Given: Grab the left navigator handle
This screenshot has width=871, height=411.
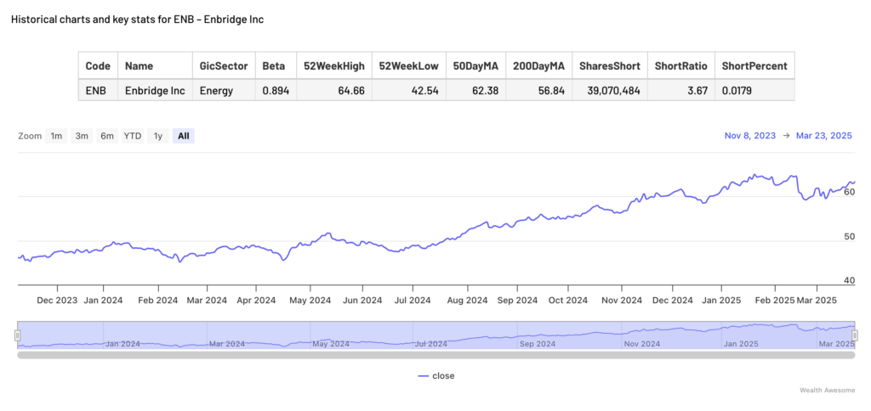Looking at the screenshot, I should coord(17,335).
